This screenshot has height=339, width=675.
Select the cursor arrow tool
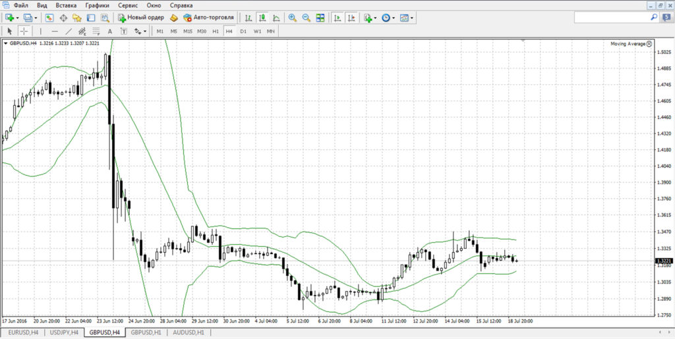[x=11, y=31]
